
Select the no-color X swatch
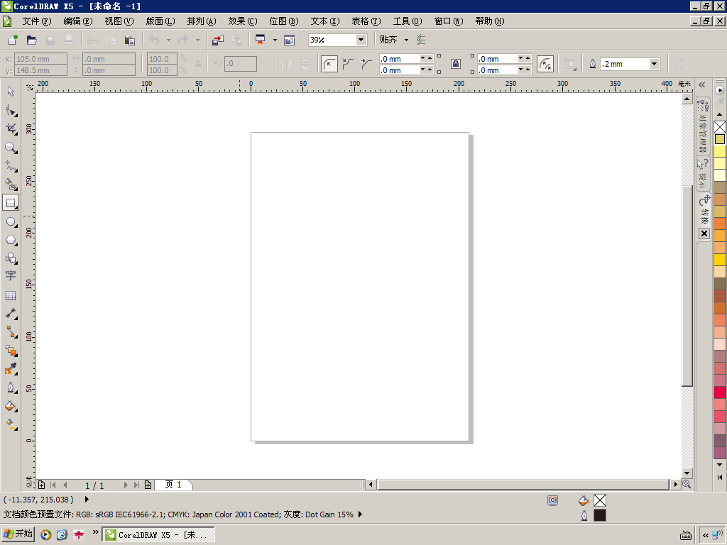[720, 127]
